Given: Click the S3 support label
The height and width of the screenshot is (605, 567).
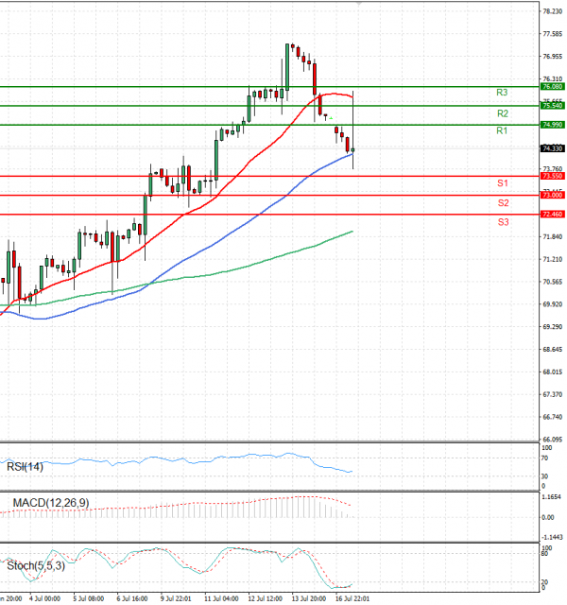Looking at the screenshot, I should pyautogui.click(x=503, y=222).
